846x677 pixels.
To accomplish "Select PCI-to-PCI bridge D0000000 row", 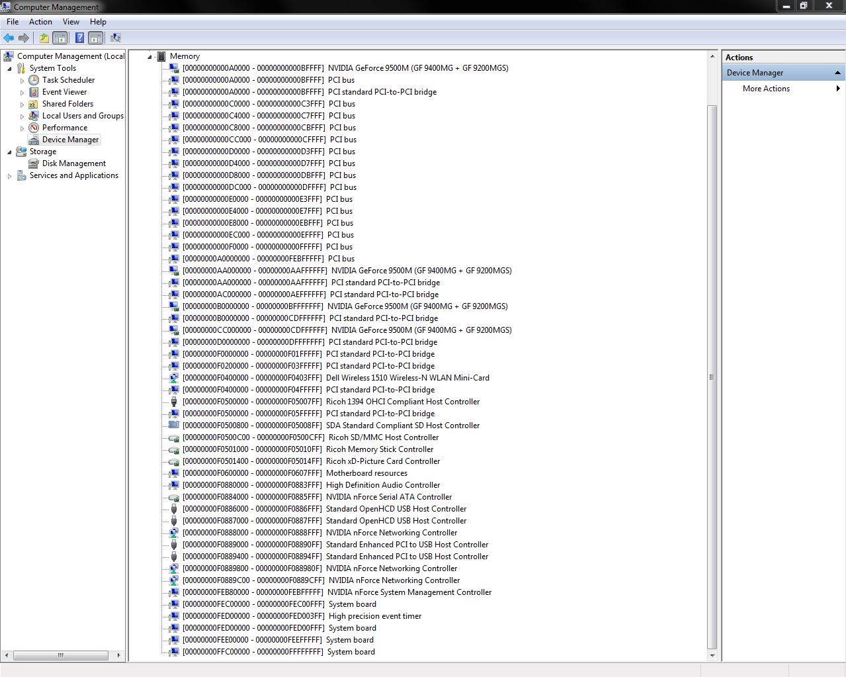I will [x=310, y=342].
